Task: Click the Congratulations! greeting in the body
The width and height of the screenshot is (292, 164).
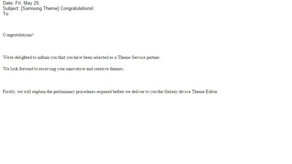Action: coord(18,35)
